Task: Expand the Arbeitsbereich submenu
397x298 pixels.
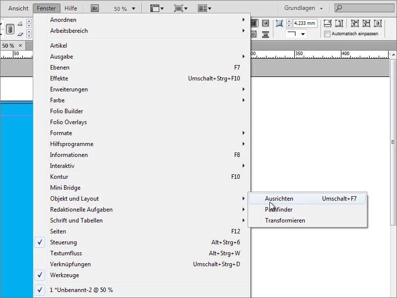Action: point(142,31)
